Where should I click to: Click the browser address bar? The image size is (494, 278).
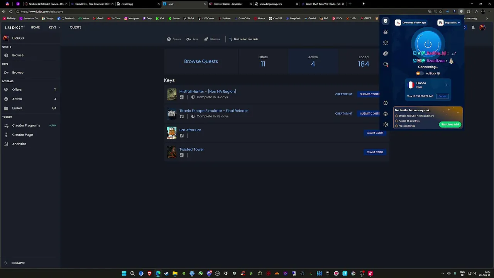pos(220,12)
